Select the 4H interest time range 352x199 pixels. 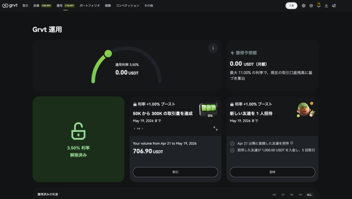[274, 195]
